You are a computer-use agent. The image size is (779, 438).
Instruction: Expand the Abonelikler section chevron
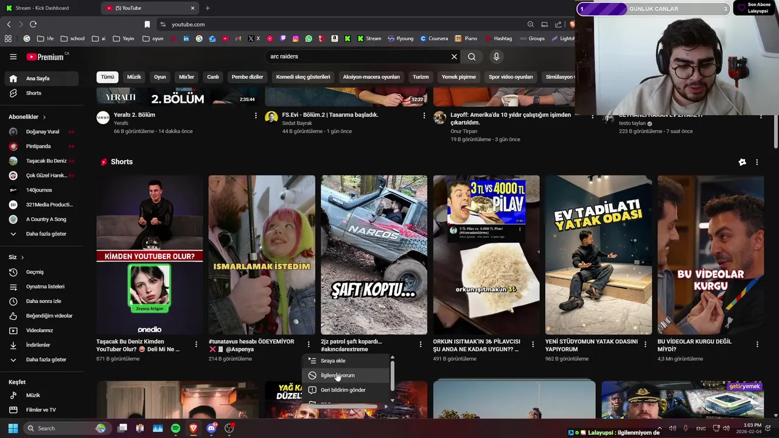(44, 117)
